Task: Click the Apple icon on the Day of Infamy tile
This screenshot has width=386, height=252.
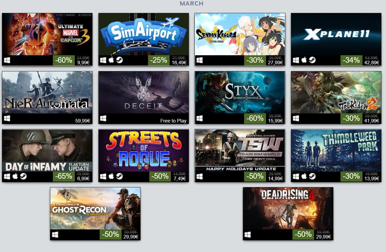Action: [x=15, y=176]
